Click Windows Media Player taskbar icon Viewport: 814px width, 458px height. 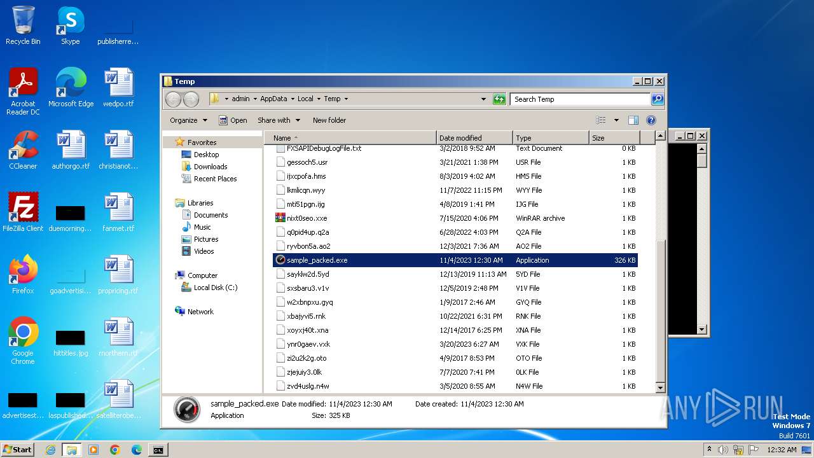click(x=93, y=450)
